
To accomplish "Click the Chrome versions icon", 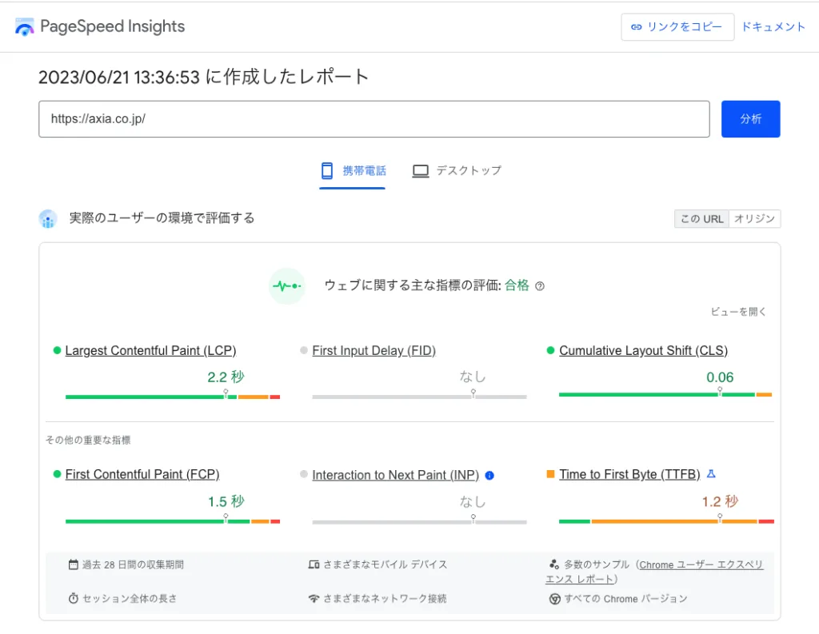I will 555,599.
